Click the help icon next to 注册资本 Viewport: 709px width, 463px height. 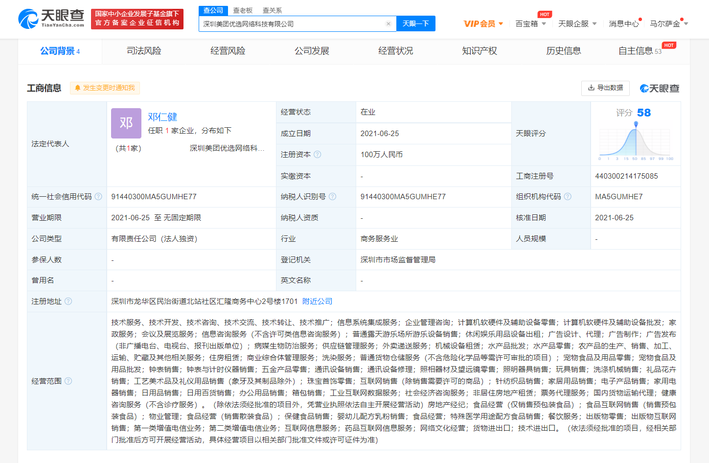[318, 155]
